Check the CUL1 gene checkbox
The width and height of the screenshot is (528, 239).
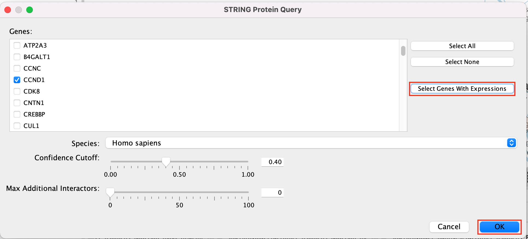click(17, 126)
